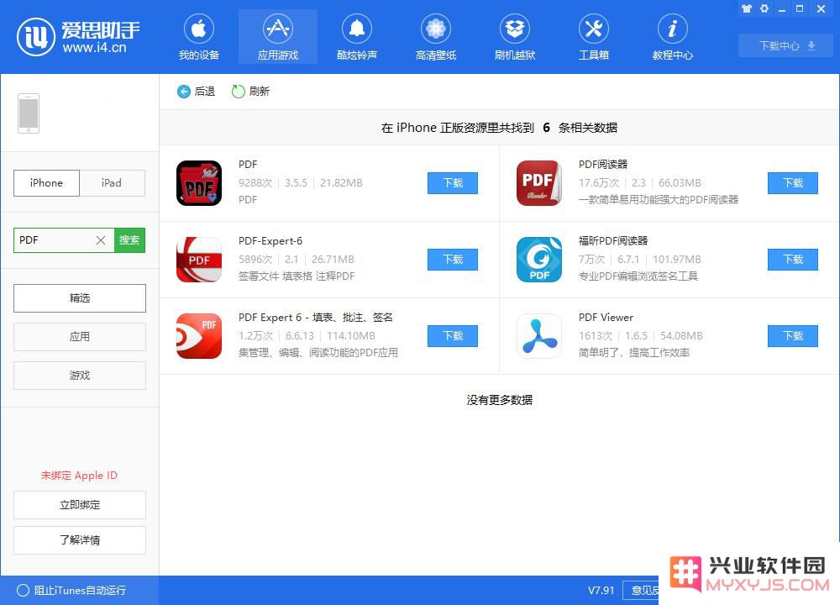Screen dimensions: 840x605
Task: Open 福昕PDF阅读器 Foxit app icon
Action: (x=539, y=260)
